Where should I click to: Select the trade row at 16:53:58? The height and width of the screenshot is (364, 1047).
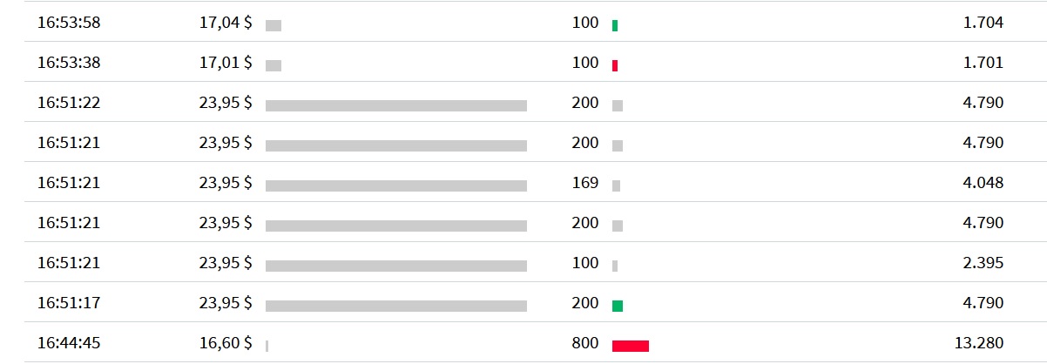click(523, 22)
